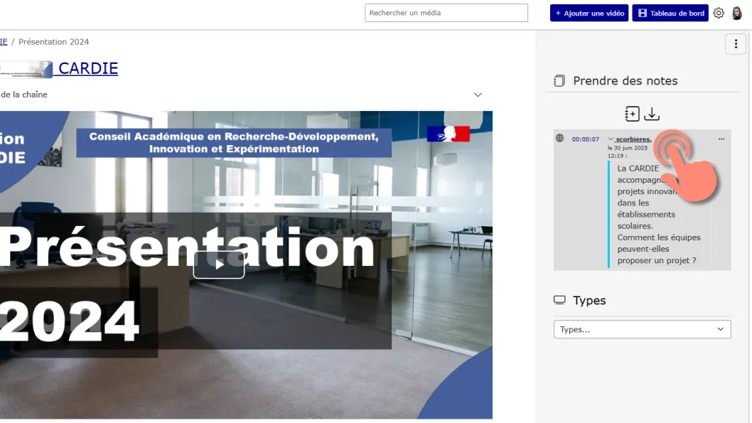Open the settings gear icon
Screen dimensions: 752x423
click(x=719, y=13)
